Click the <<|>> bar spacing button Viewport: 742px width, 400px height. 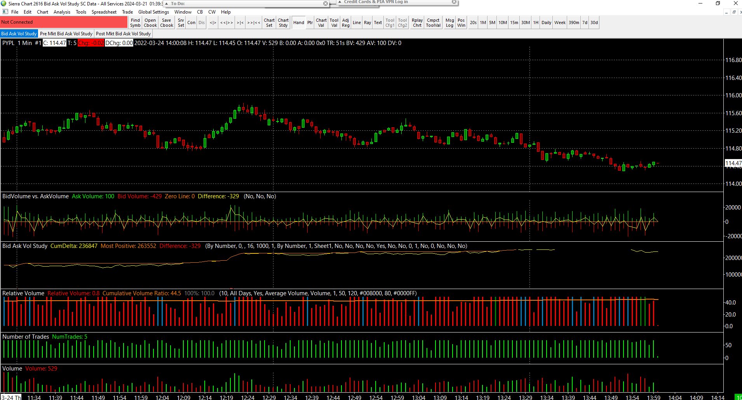tap(227, 23)
